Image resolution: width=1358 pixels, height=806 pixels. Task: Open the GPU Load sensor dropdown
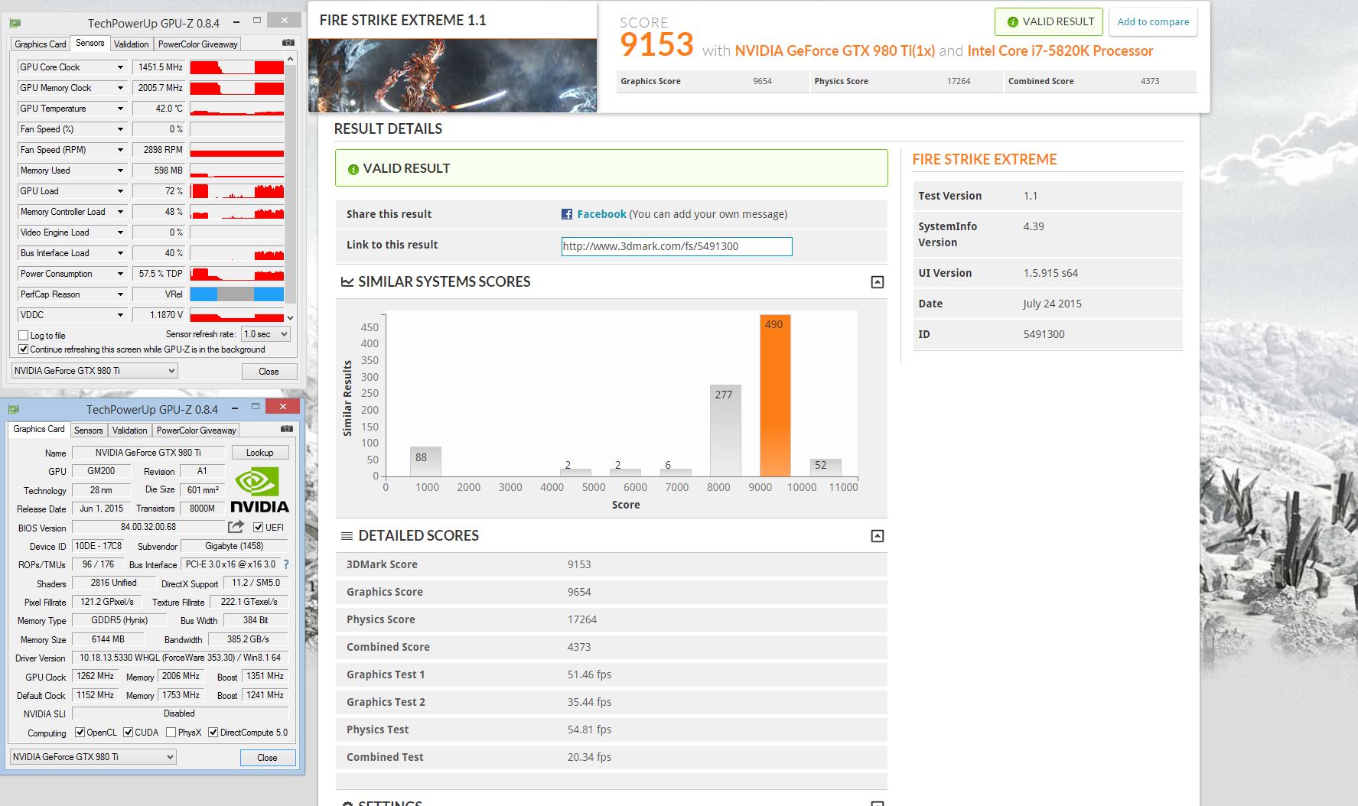click(120, 191)
